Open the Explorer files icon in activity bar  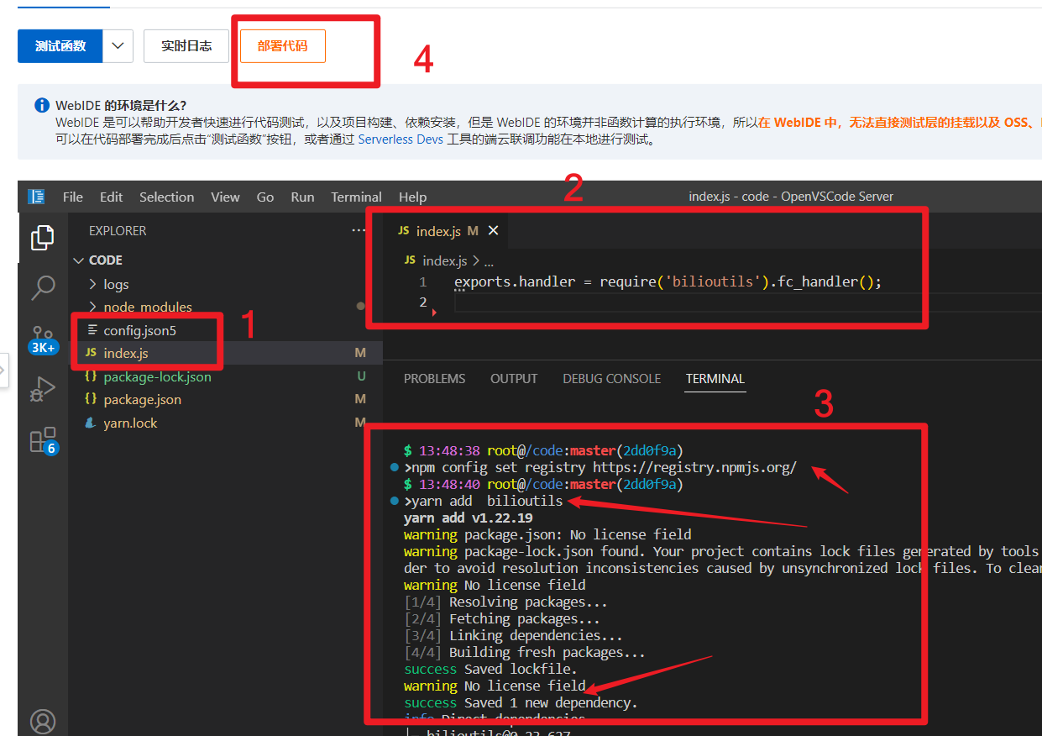42,238
